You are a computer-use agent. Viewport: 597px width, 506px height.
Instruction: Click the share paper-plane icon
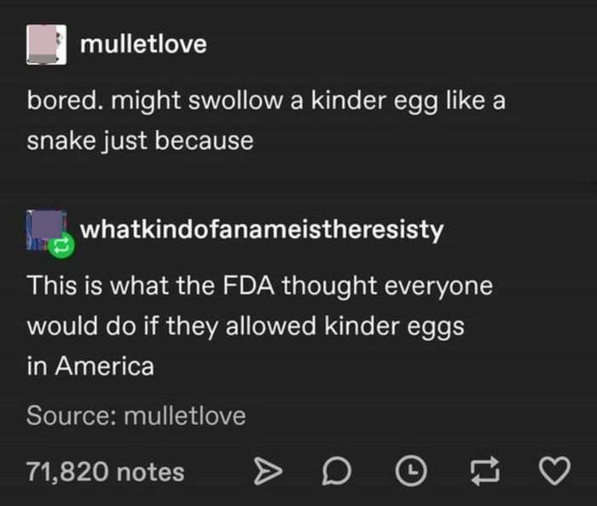tap(268, 471)
